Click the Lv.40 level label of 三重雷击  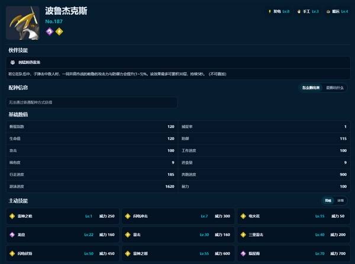320,235
